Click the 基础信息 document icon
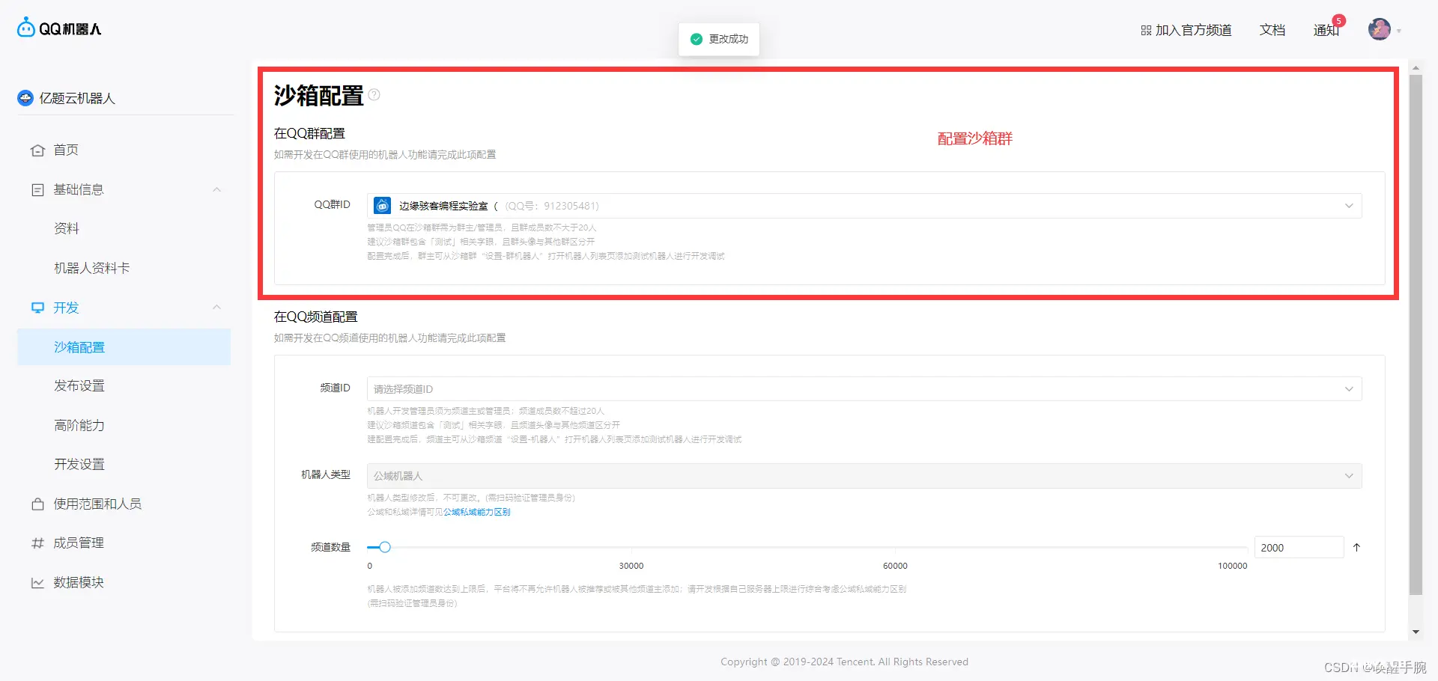The width and height of the screenshot is (1438, 681). 37,190
